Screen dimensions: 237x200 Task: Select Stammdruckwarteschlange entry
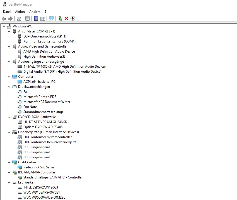[x=43, y=112]
